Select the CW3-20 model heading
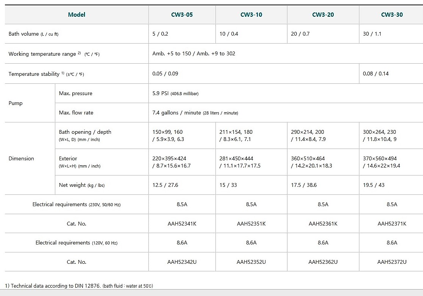This screenshot has width=423, height=296. pos(323,15)
